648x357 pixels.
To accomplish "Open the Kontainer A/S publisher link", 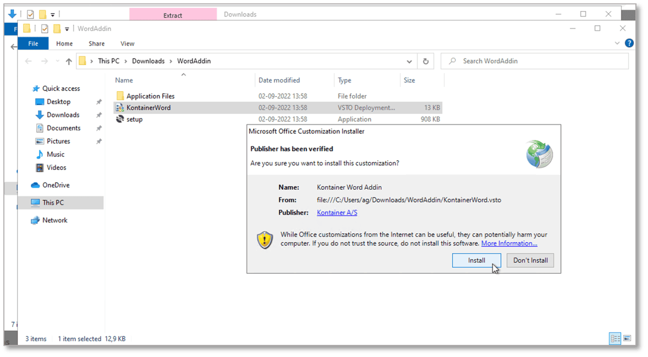I will click(337, 212).
